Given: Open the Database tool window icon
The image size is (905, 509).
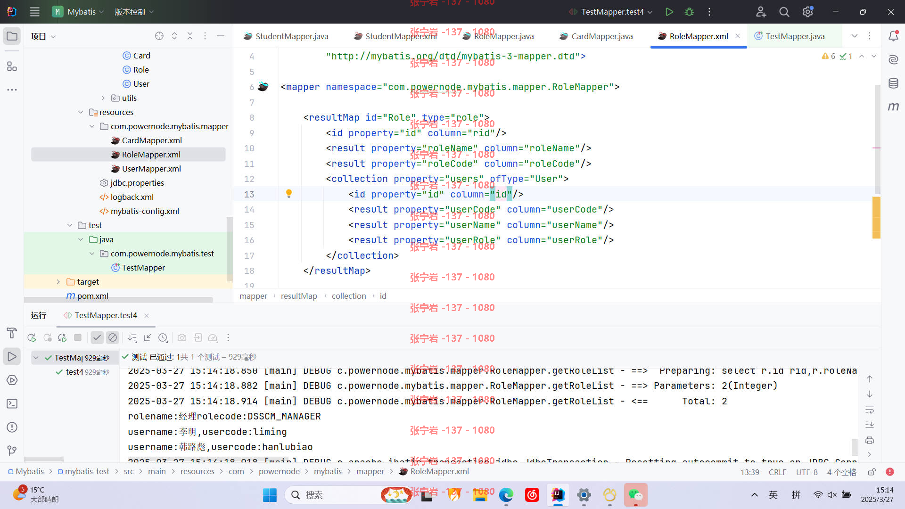Looking at the screenshot, I should 893,83.
